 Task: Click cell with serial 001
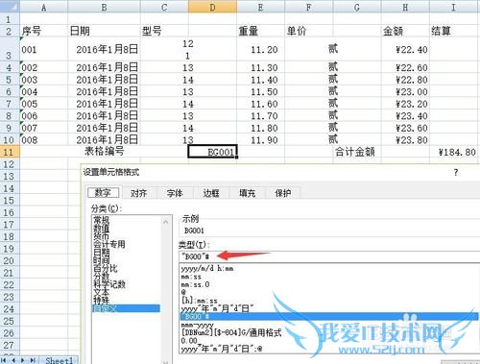click(43, 49)
